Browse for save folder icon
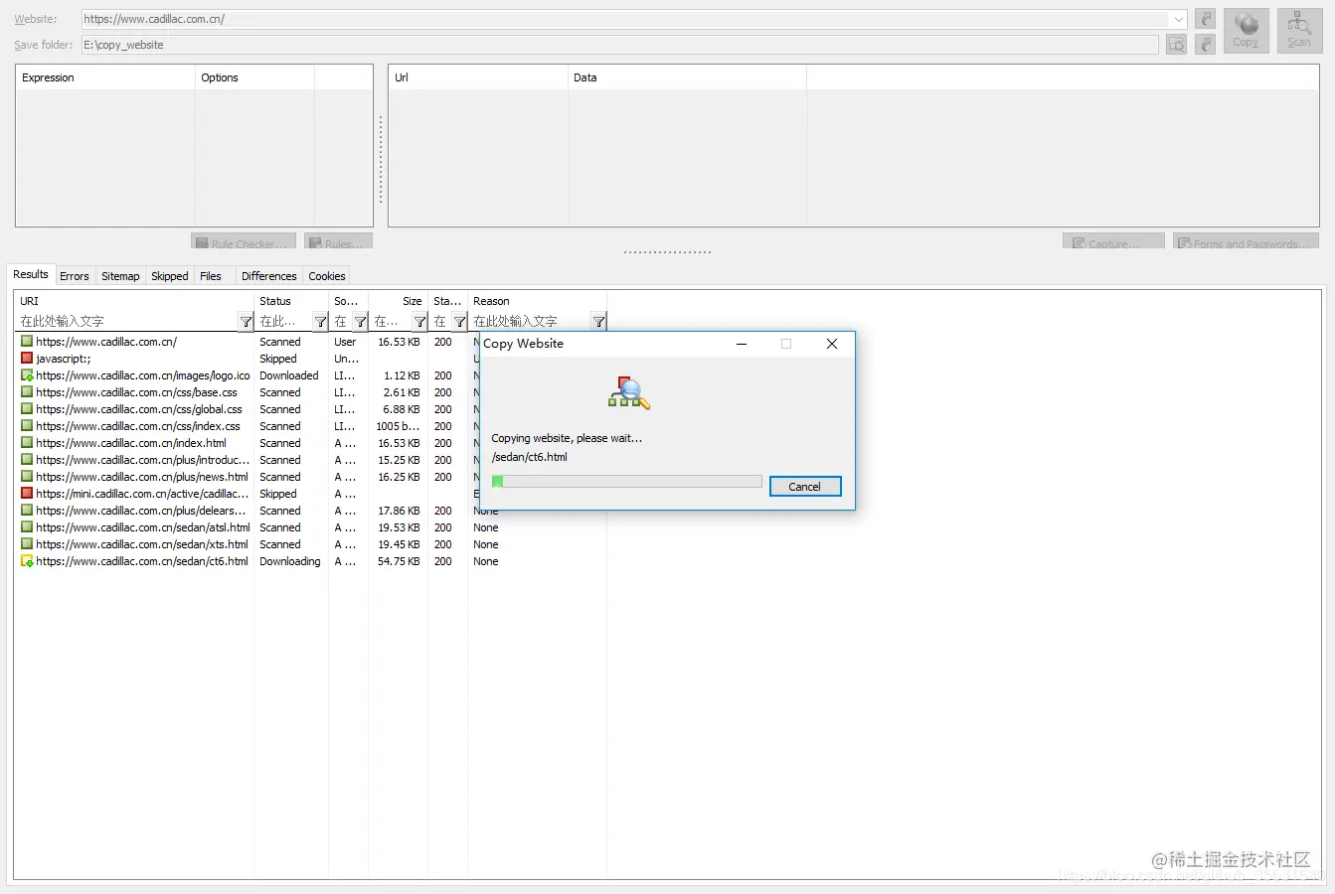Image resolution: width=1335 pixels, height=894 pixels. pyautogui.click(x=1176, y=45)
